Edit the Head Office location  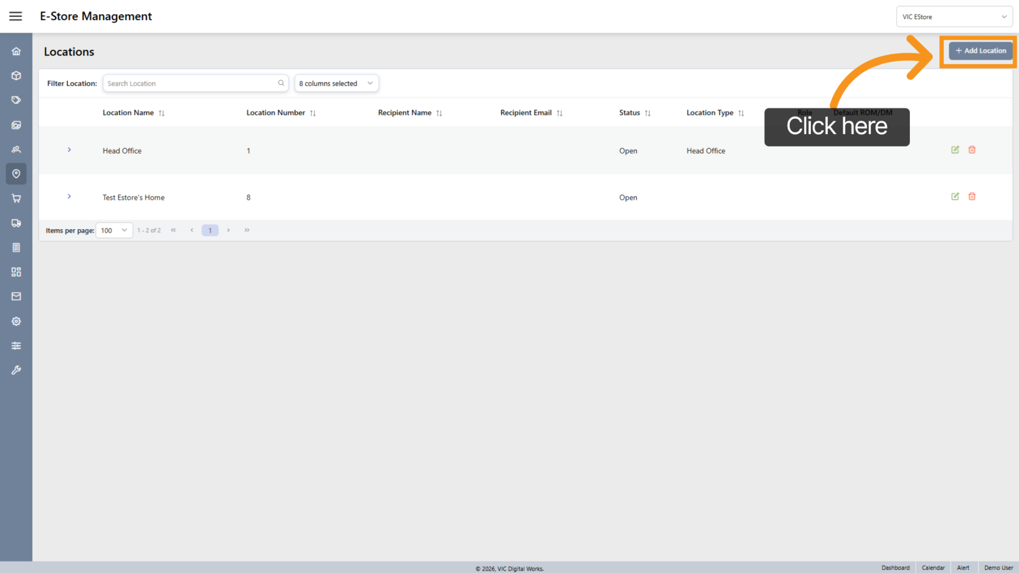coord(955,150)
